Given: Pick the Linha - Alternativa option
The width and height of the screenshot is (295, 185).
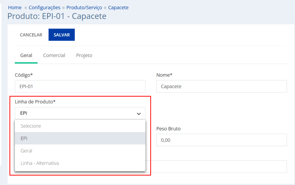Looking at the screenshot, I should click(80, 163).
